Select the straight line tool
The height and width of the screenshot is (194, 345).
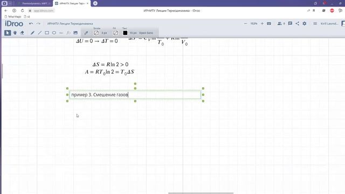[39, 33]
